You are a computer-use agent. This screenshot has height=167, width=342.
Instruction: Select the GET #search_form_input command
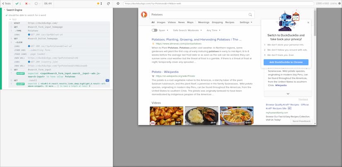click(59, 70)
